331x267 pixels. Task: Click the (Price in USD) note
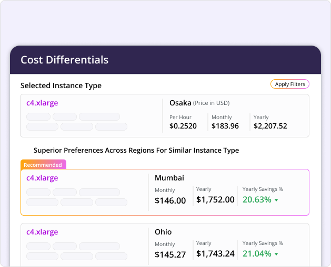click(x=211, y=103)
